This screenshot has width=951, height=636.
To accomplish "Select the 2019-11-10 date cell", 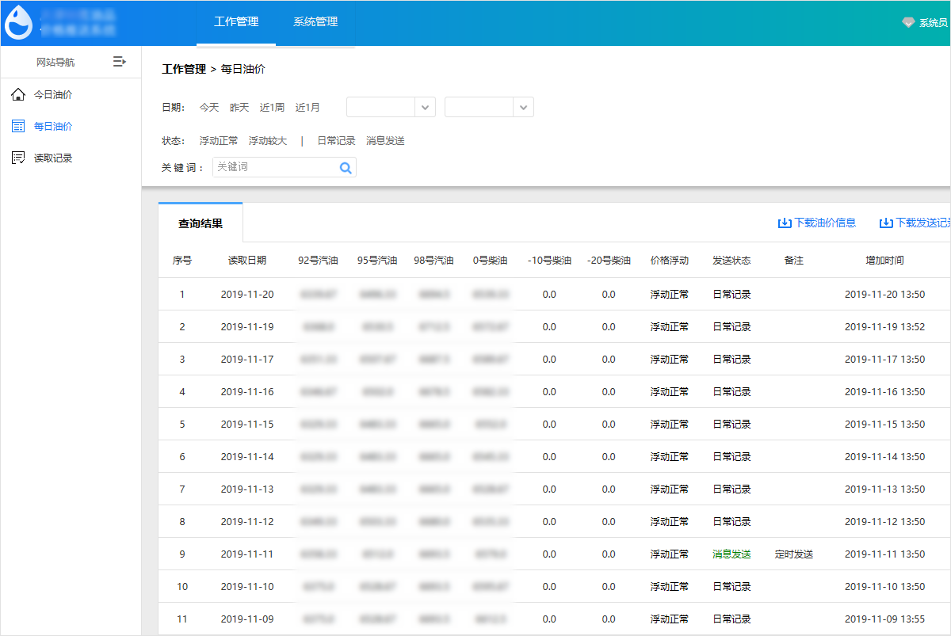I will click(247, 587).
